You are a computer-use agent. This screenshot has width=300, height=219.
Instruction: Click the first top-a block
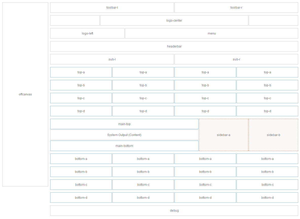(x=81, y=72)
